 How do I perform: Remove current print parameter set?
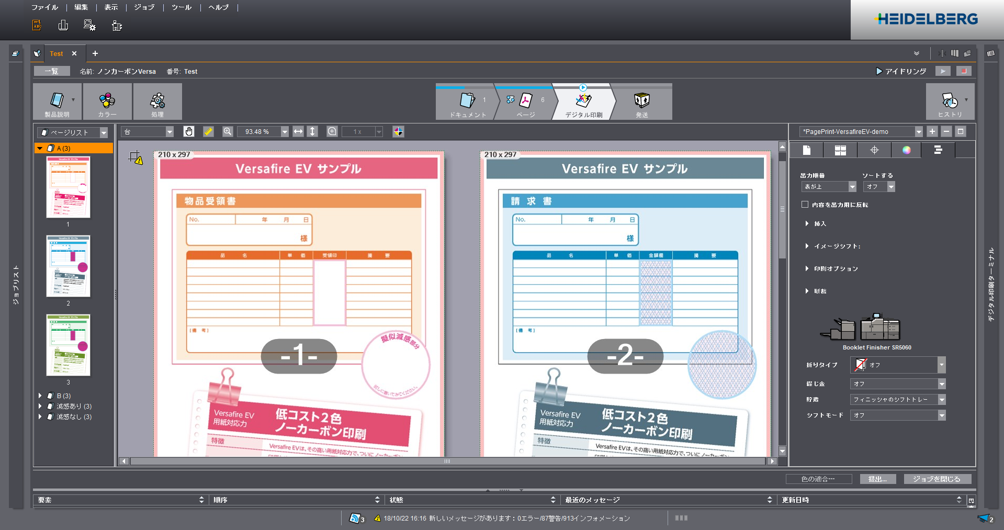pos(946,132)
